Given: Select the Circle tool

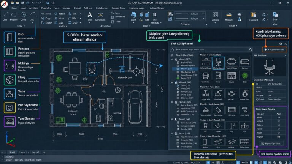Looking at the screenshot, I should tap(23, 16).
